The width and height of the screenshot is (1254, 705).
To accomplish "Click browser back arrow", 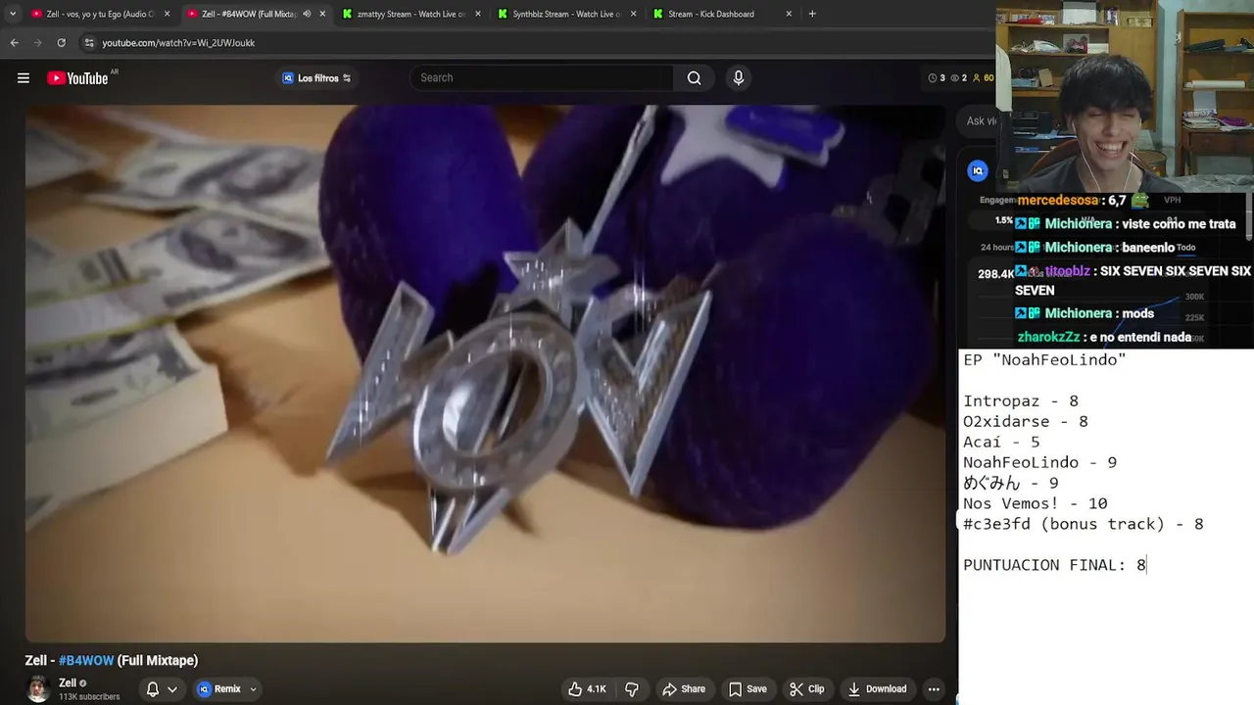I will [x=14, y=43].
